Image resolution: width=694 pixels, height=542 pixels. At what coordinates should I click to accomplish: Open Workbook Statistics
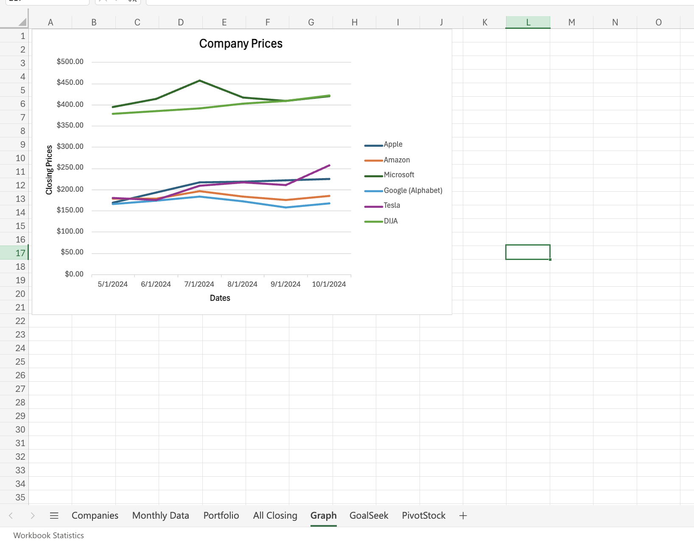48,535
